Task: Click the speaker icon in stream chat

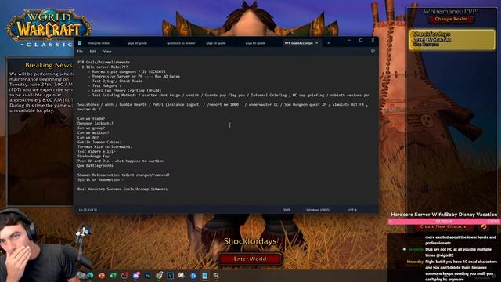Action: pos(405,249)
